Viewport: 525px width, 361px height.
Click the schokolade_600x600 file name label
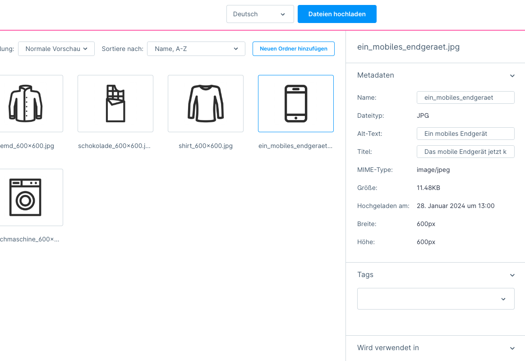[114, 146]
